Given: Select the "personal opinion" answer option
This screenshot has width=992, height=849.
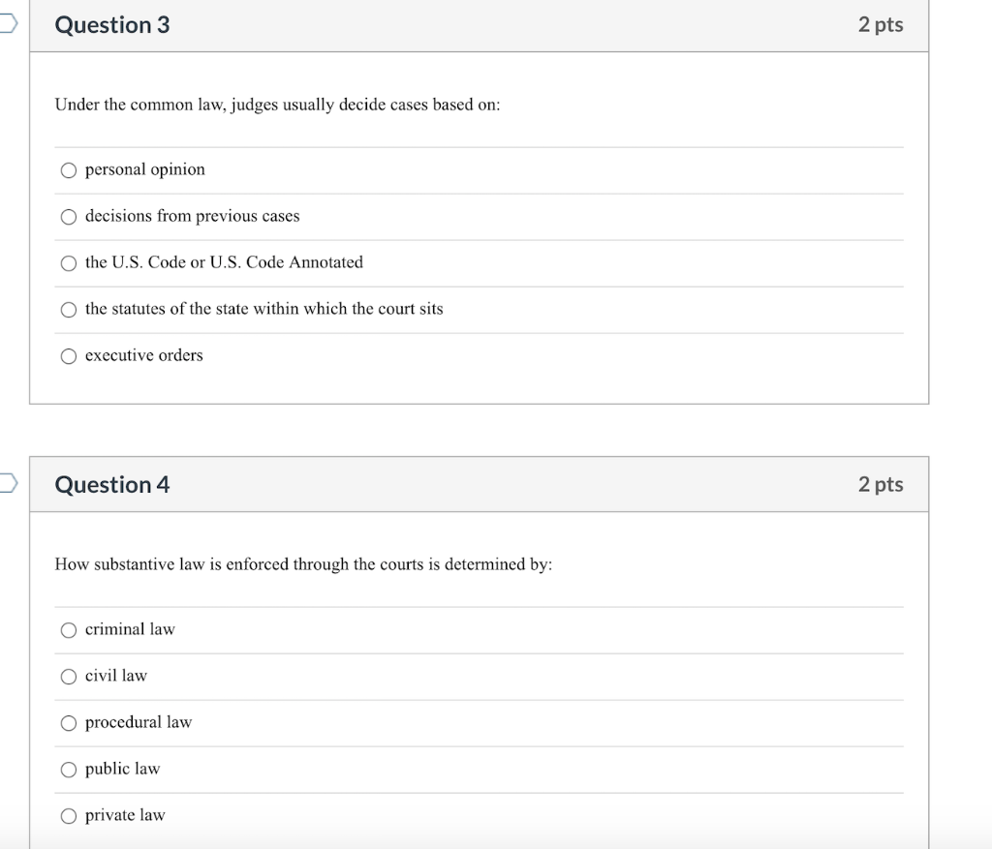Looking at the screenshot, I should click(x=69, y=169).
